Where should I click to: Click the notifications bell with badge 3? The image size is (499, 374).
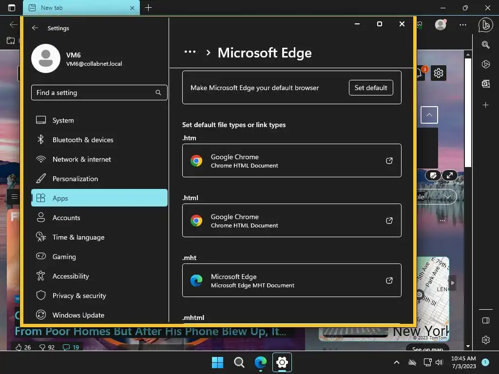pos(421,73)
